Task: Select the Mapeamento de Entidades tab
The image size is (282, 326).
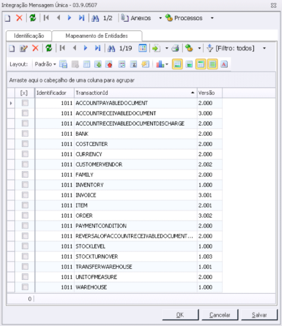Action: [97, 36]
